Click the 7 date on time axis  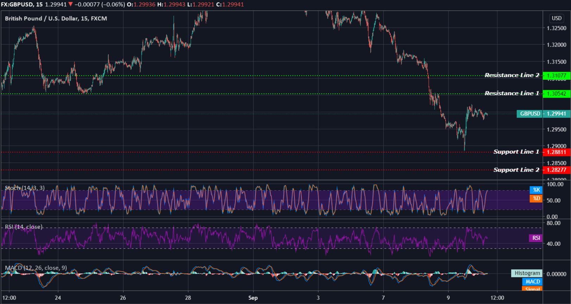[383, 298]
